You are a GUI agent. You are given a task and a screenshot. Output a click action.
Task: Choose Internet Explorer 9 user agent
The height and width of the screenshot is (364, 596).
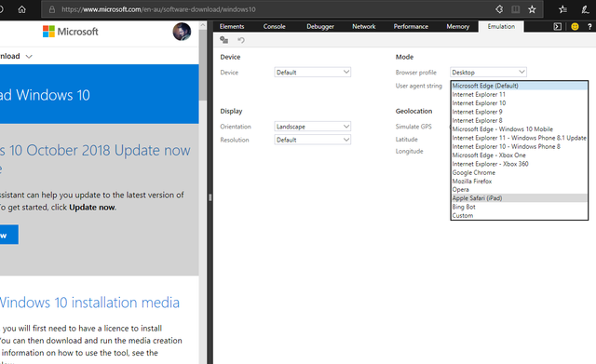[x=520, y=112]
